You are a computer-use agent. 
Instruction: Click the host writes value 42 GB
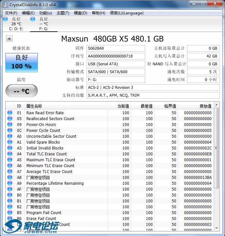tap(203, 56)
